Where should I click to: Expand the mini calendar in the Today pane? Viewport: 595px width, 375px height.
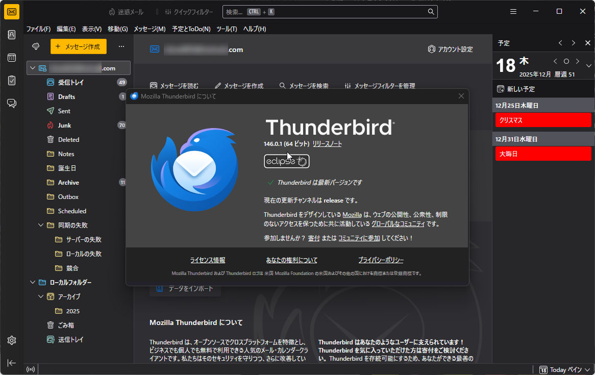pyautogui.click(x=588, y=65)
